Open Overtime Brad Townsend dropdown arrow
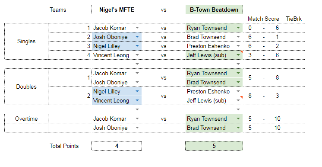This screenshot has height=167, width=322. (x=238, y=128)
